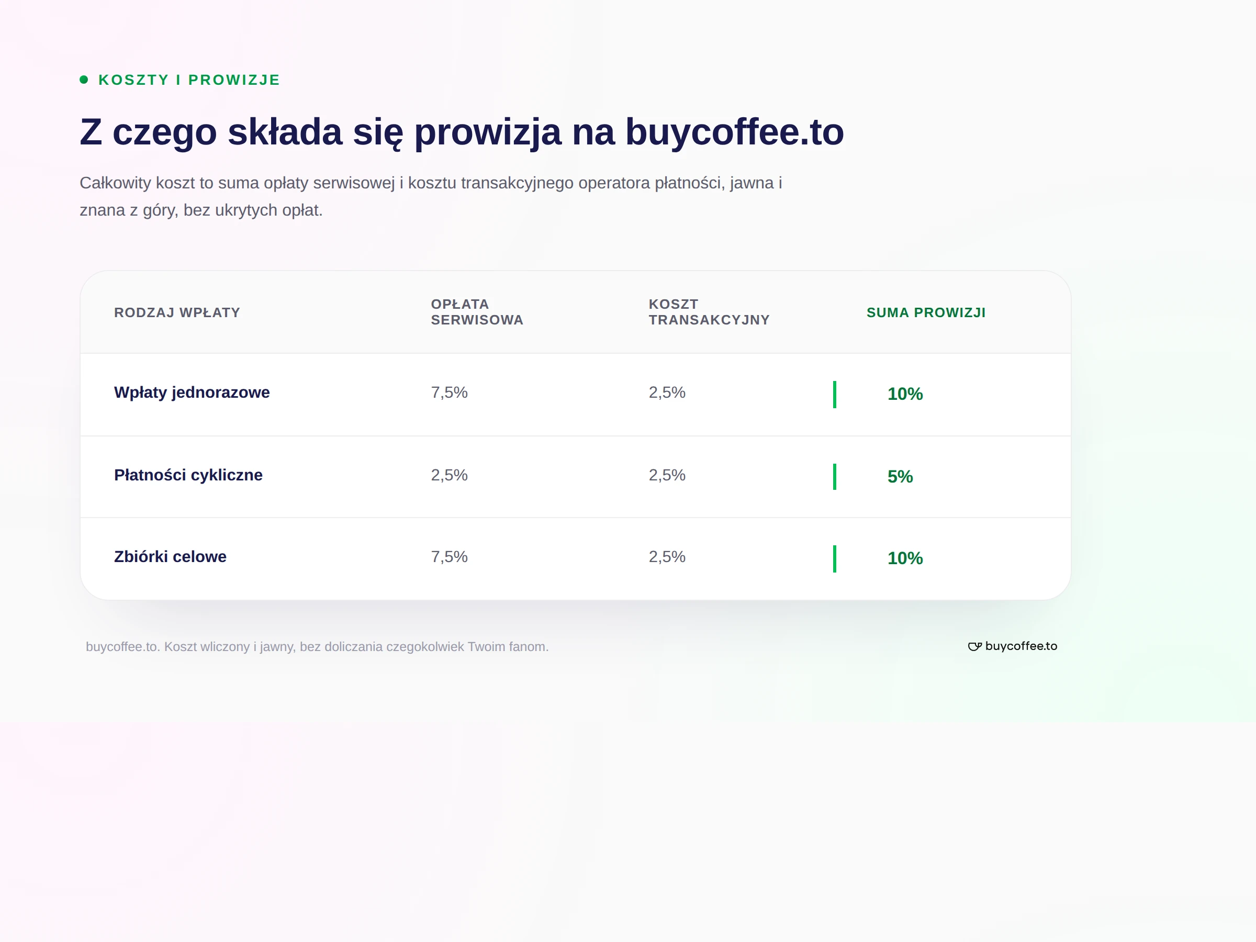
Task: Click the footer note about Koszt wliczony i jawny
Action: click(x=318, y=647)
